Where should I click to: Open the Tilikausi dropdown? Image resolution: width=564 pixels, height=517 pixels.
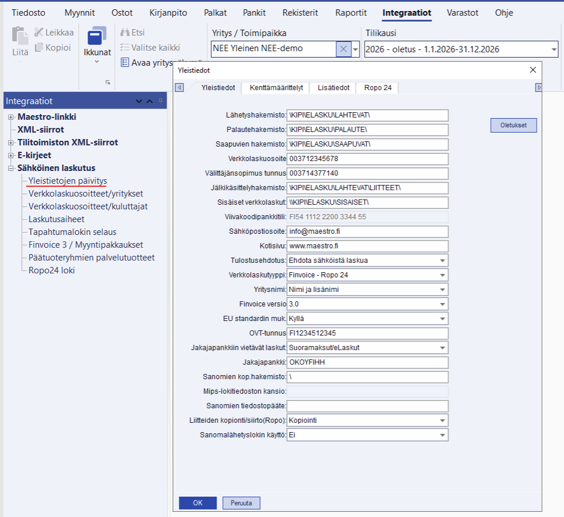[x=553, y=49]
